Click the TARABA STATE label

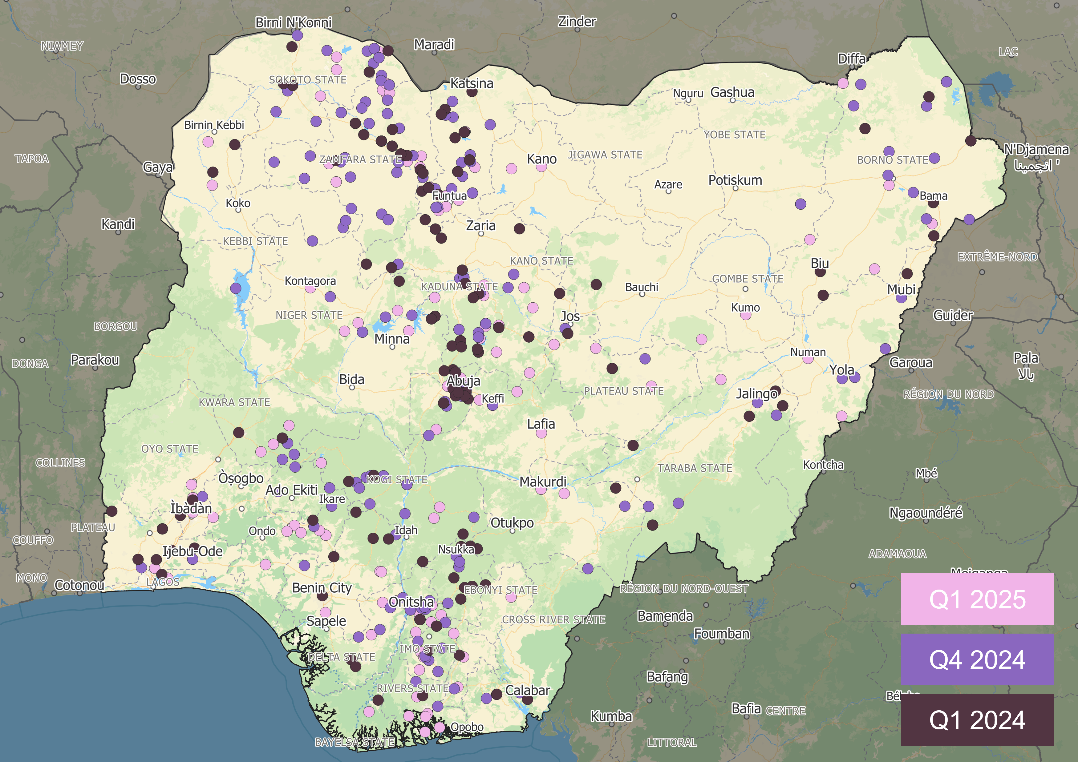coord(695,468)
